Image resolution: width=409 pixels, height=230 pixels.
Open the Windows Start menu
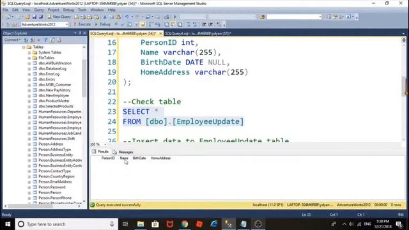tap(8, 224)
